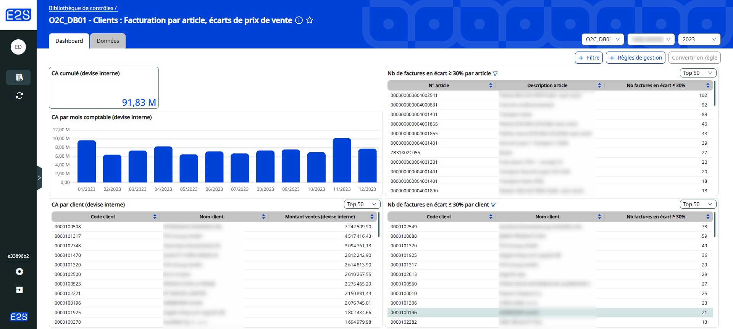Switch to the Dashboard tab

tap(69, 41)
